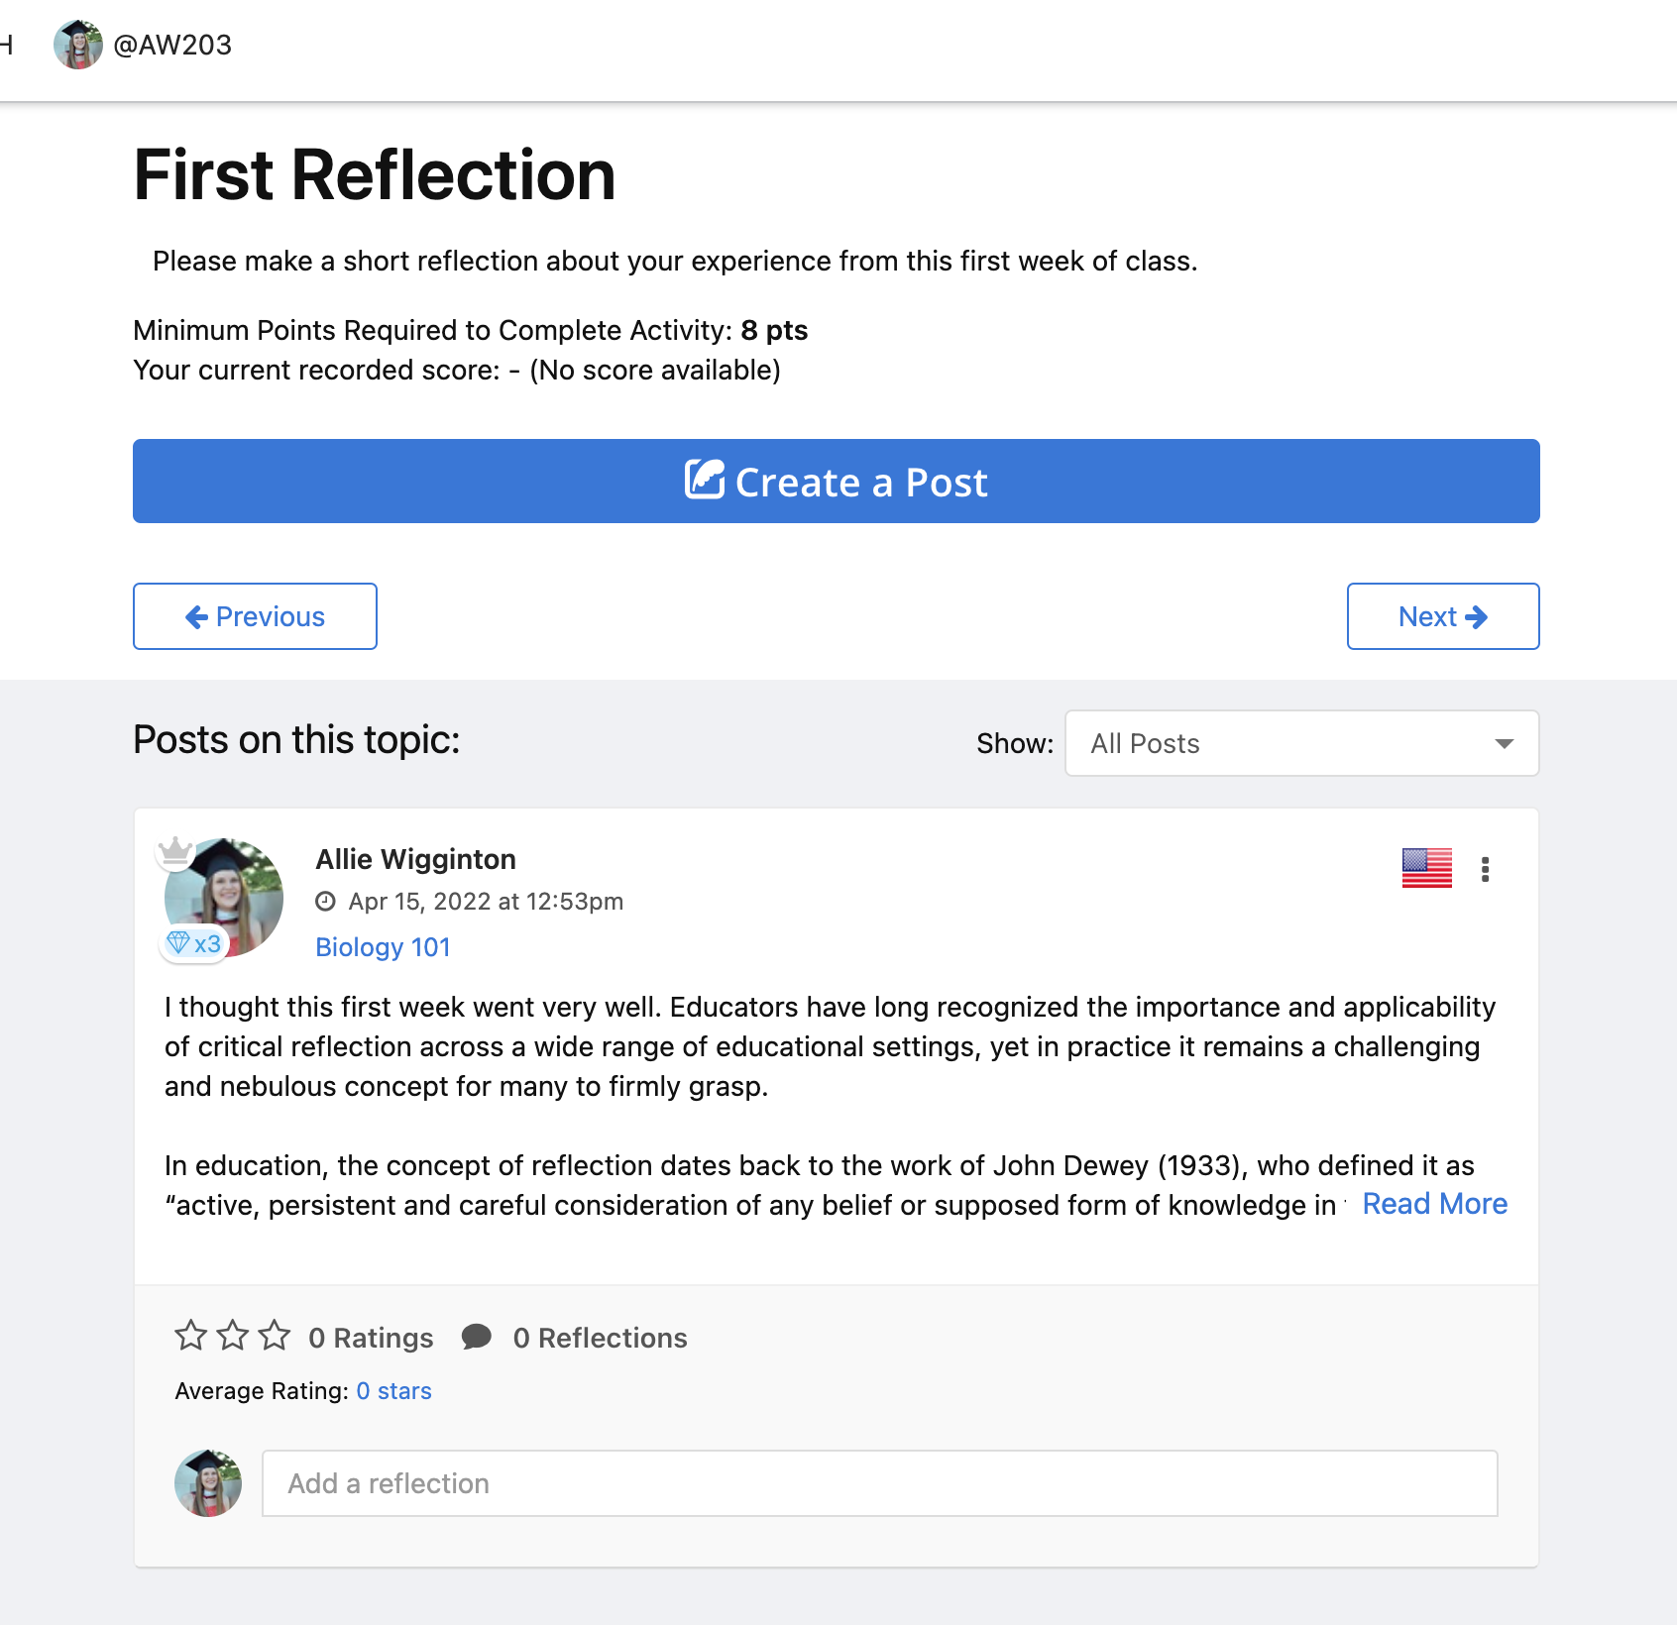Open the All Posts show dropdown

click(x=1301, y=743)
